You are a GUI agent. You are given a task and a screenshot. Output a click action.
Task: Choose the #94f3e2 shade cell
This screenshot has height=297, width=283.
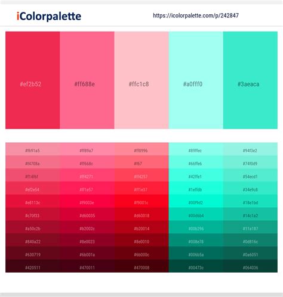coord(250,149)
